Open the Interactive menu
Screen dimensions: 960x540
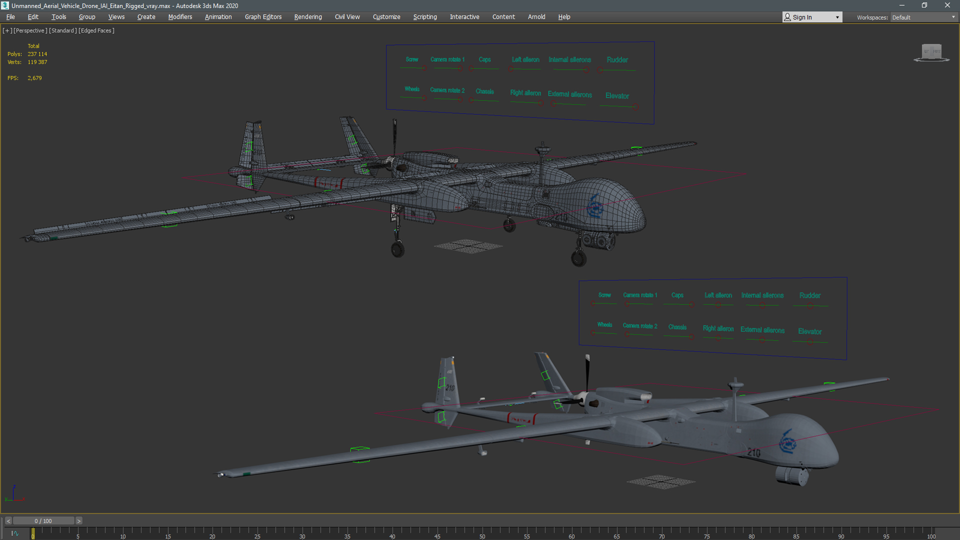(464, 17)
